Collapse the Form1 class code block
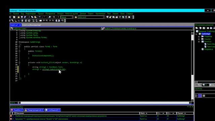This screenshot has width=215, height=121. point(19,47)
